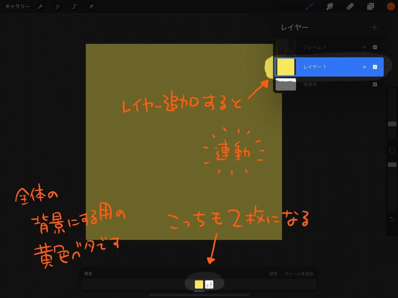
Task: Select the Eraser tool
Action: pos(350,6)
